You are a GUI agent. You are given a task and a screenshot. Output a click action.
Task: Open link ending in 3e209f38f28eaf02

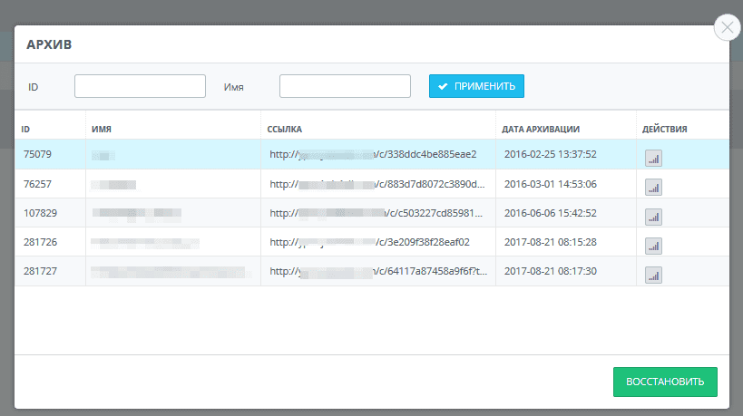pos(369,242)
